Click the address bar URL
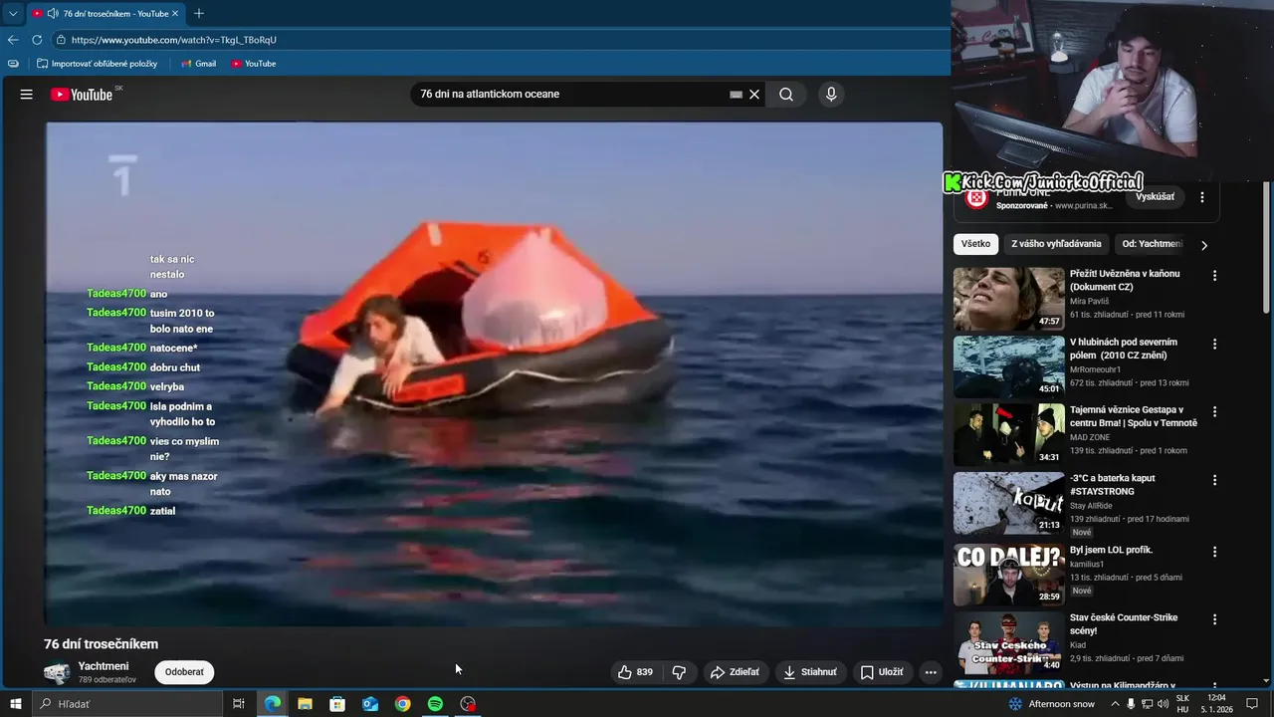 174,40
